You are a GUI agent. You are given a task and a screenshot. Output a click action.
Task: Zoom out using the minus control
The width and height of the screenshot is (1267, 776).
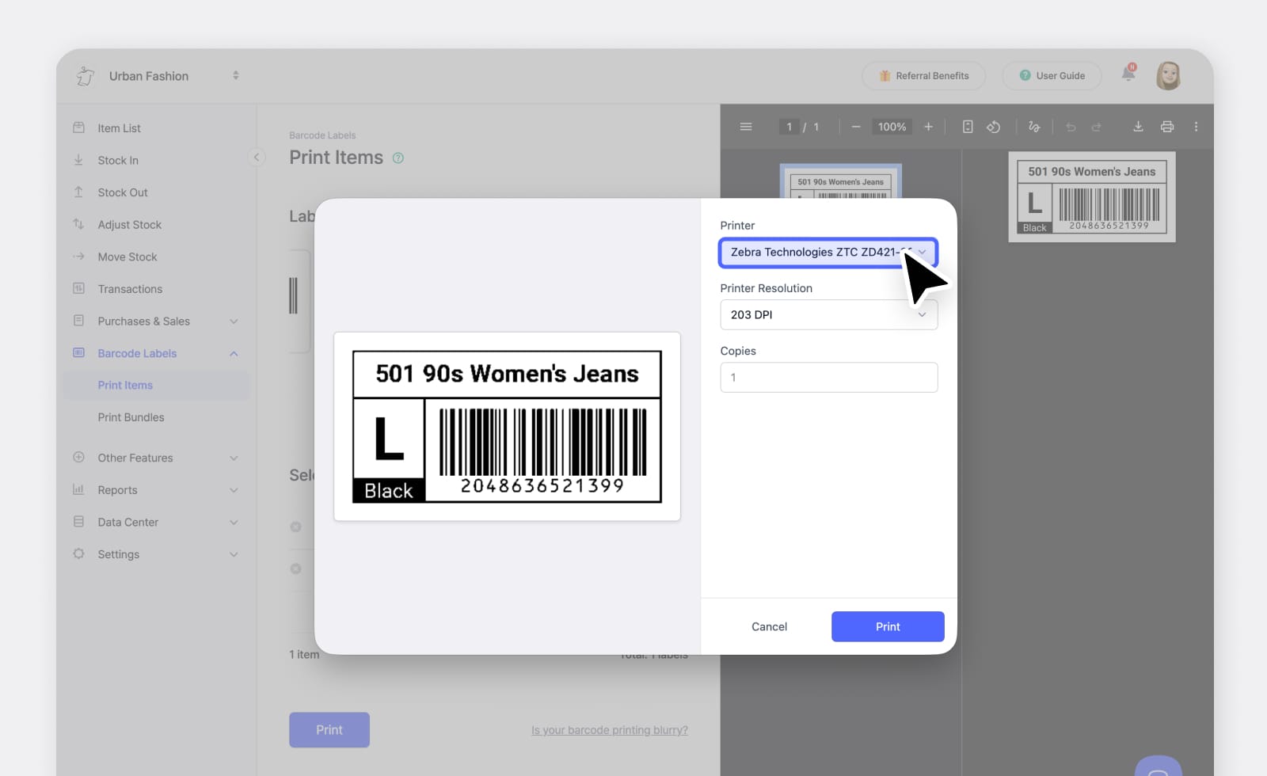coord(856,126)
